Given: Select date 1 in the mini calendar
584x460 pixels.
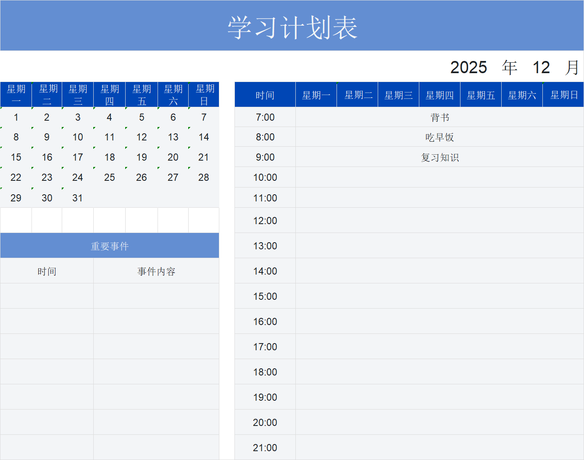Looking at the screenshot, I should pos(16,117).
